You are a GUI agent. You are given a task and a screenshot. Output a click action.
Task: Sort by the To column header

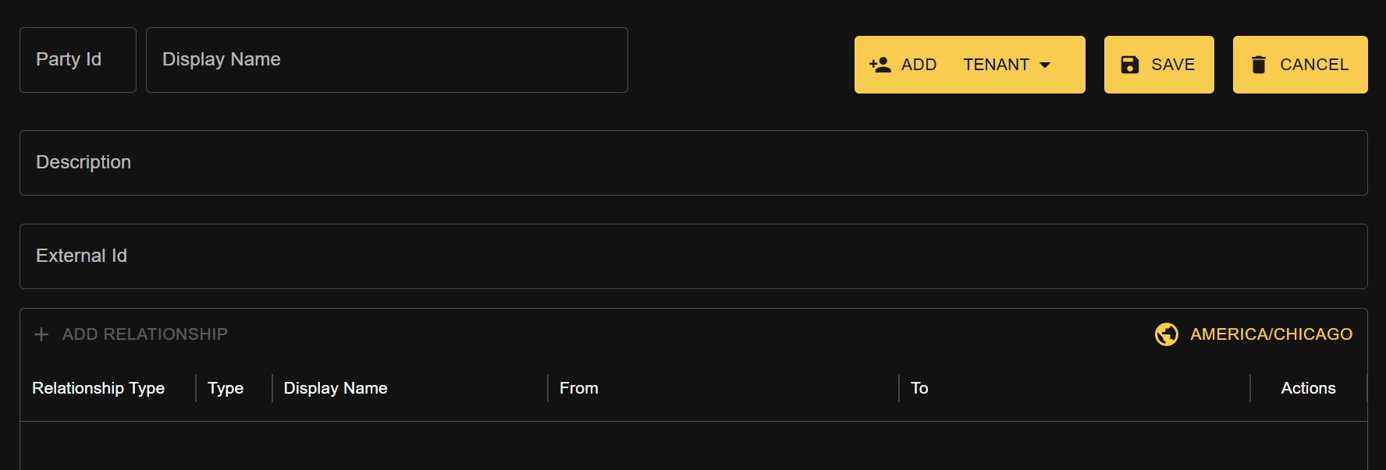(919, 388)
